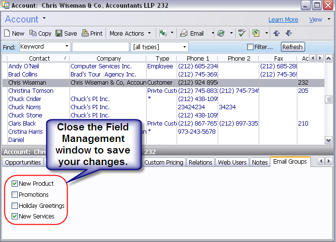This screenshot has width=336, height=242.
Task: Open the Web Users tab
Action: [x=232, y=162]
